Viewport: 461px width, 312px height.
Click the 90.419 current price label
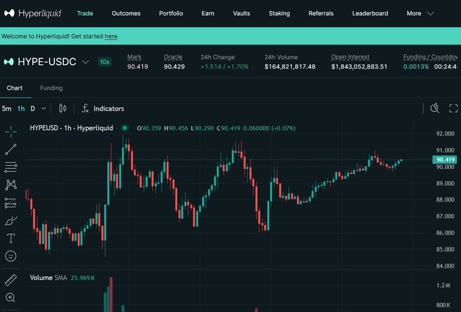[445, 159]
